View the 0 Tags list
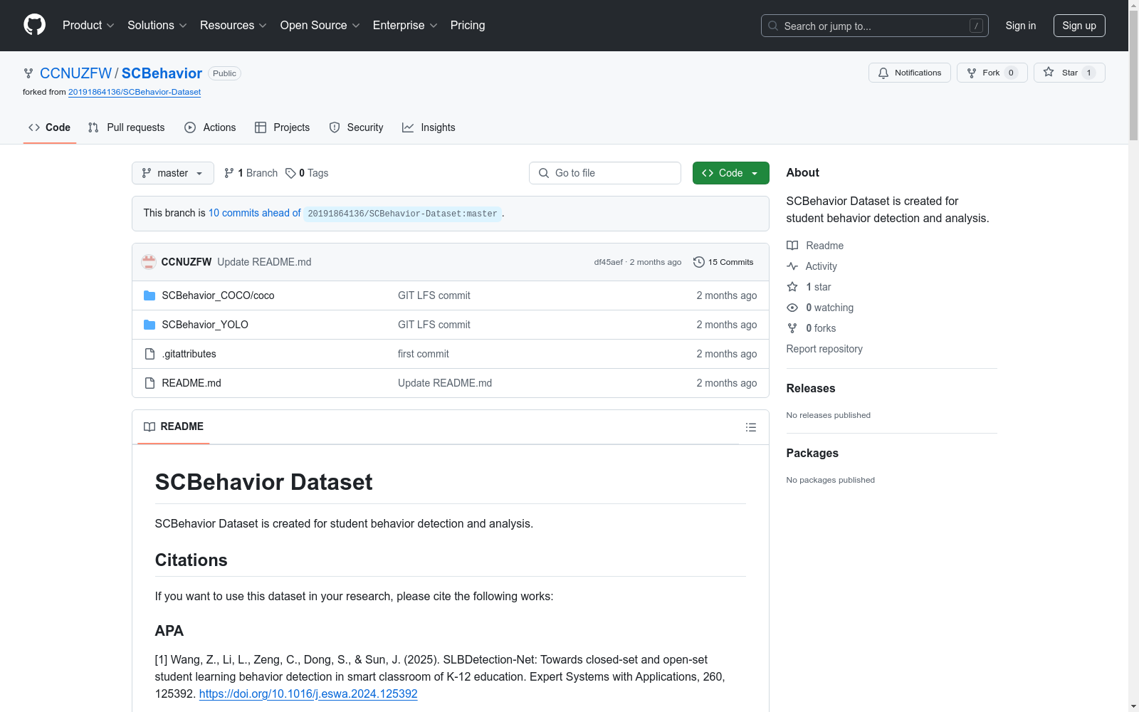 (307, 173)
